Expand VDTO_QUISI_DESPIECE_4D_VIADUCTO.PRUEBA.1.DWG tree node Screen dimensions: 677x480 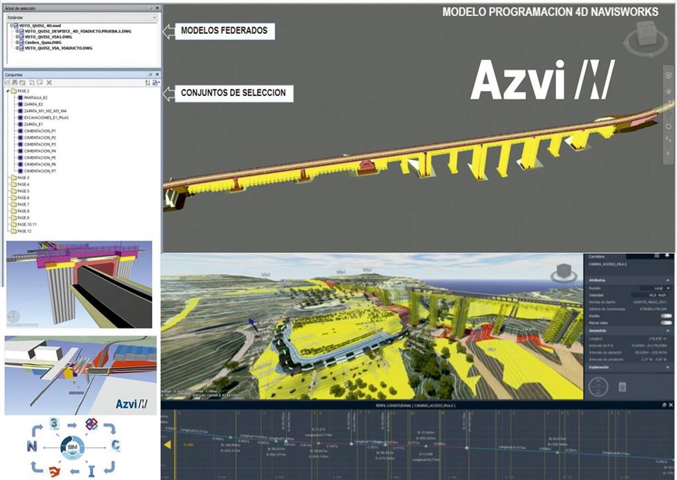pyautogui.click(x=17, y=31)
